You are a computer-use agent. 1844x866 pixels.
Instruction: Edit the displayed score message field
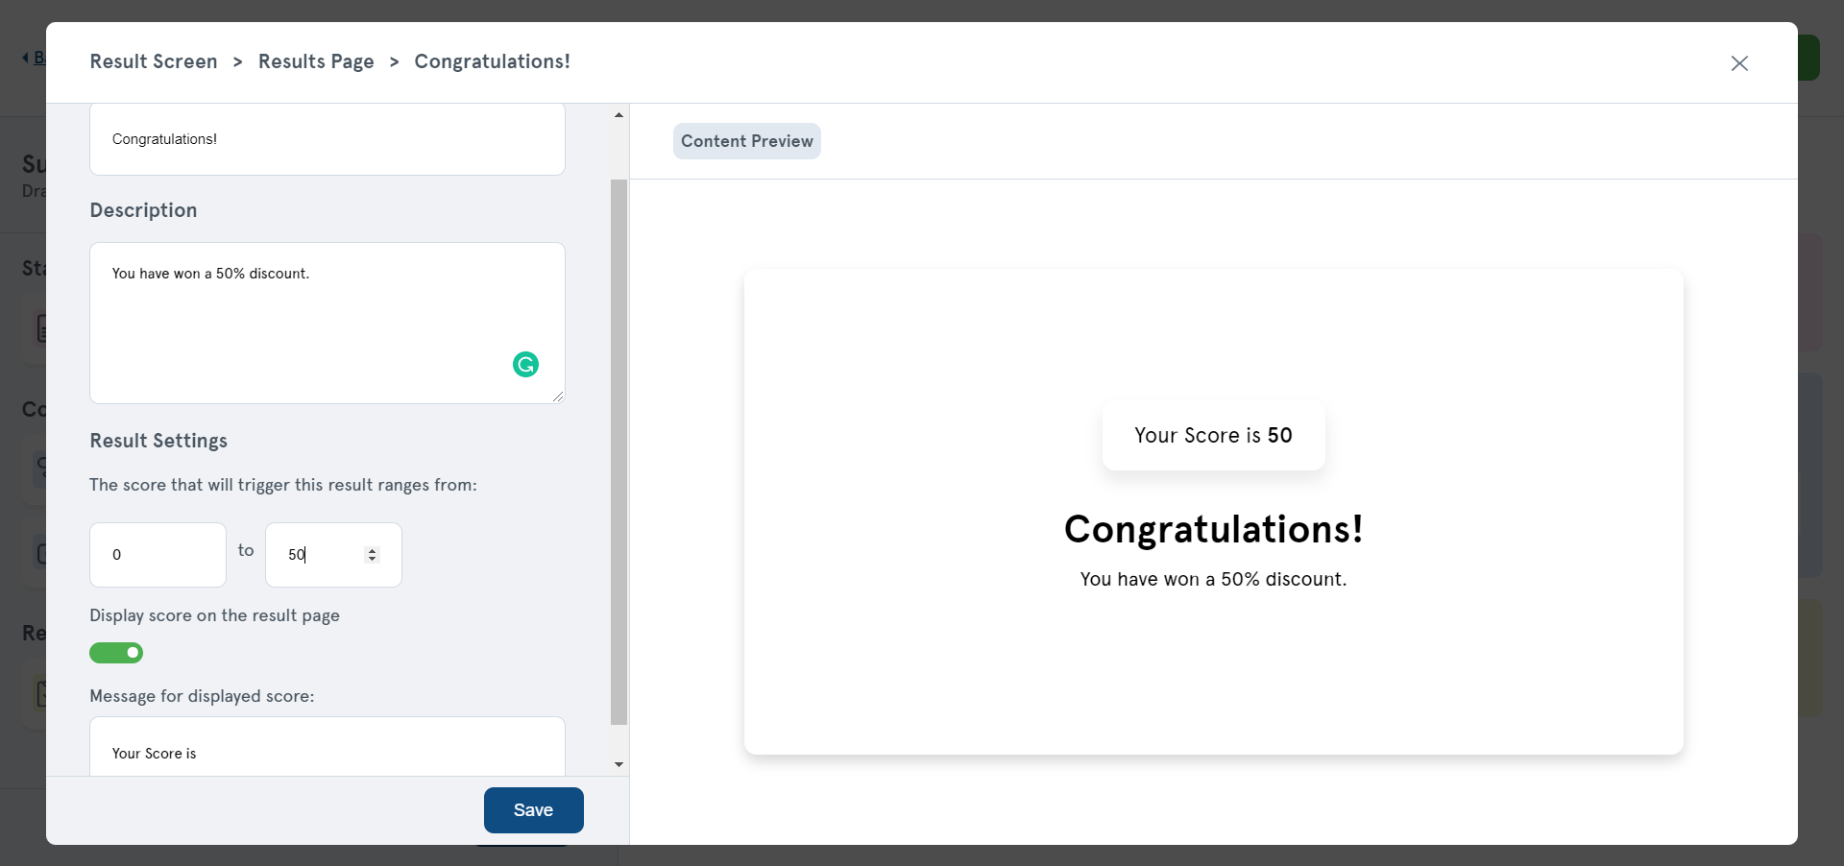click(327, 753)
